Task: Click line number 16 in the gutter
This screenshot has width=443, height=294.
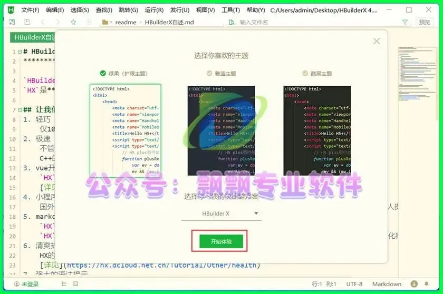Action: pyautogui.click(x=13, y=197)
